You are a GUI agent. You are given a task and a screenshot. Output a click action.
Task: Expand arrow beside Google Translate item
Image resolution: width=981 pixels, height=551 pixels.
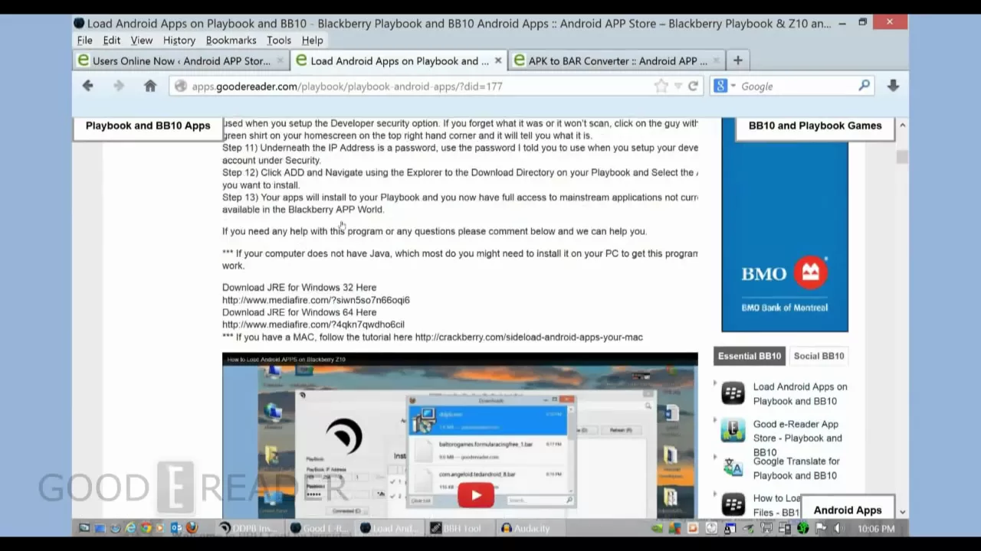point(716,458)
